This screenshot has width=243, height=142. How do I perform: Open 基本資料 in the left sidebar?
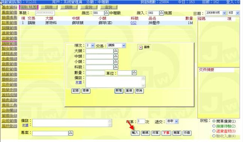(x=10, y=7)
